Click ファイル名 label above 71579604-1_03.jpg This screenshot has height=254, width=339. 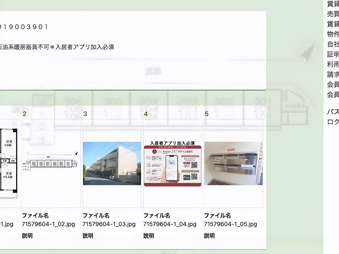[96, 216]
